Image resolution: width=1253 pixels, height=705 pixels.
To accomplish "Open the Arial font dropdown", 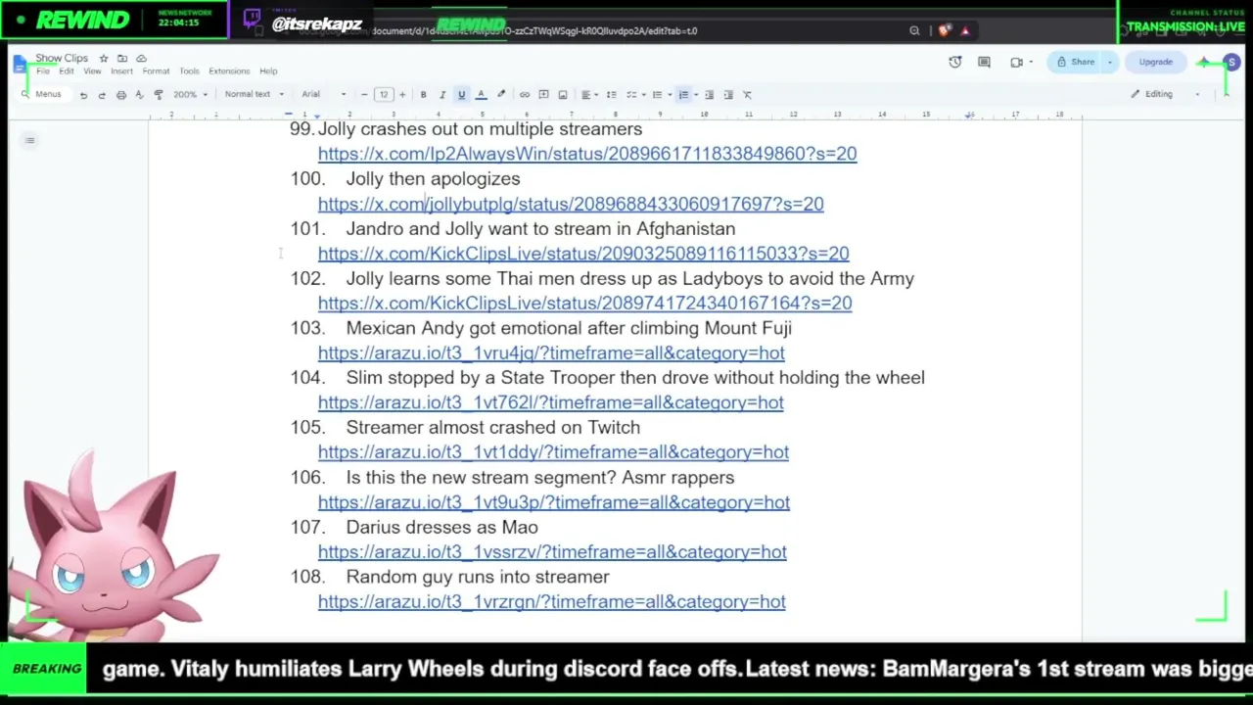I will pos(324,95).
